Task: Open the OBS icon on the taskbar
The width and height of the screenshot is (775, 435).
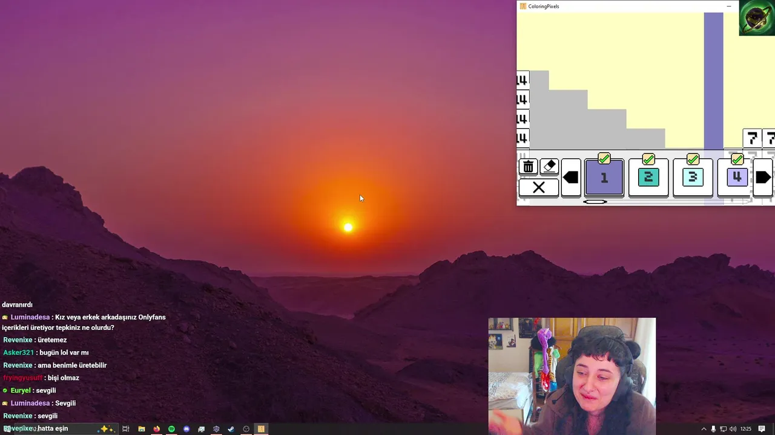Action: click(246, 429)
